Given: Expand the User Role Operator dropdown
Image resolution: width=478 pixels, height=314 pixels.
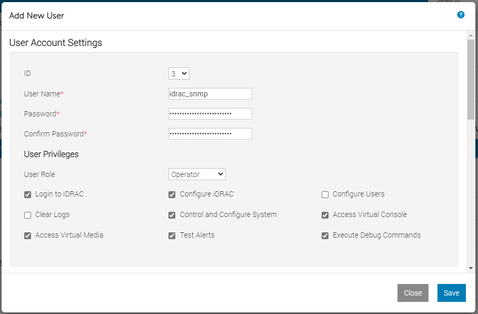Looking at the screenshot, I should [x=197, y=174].
